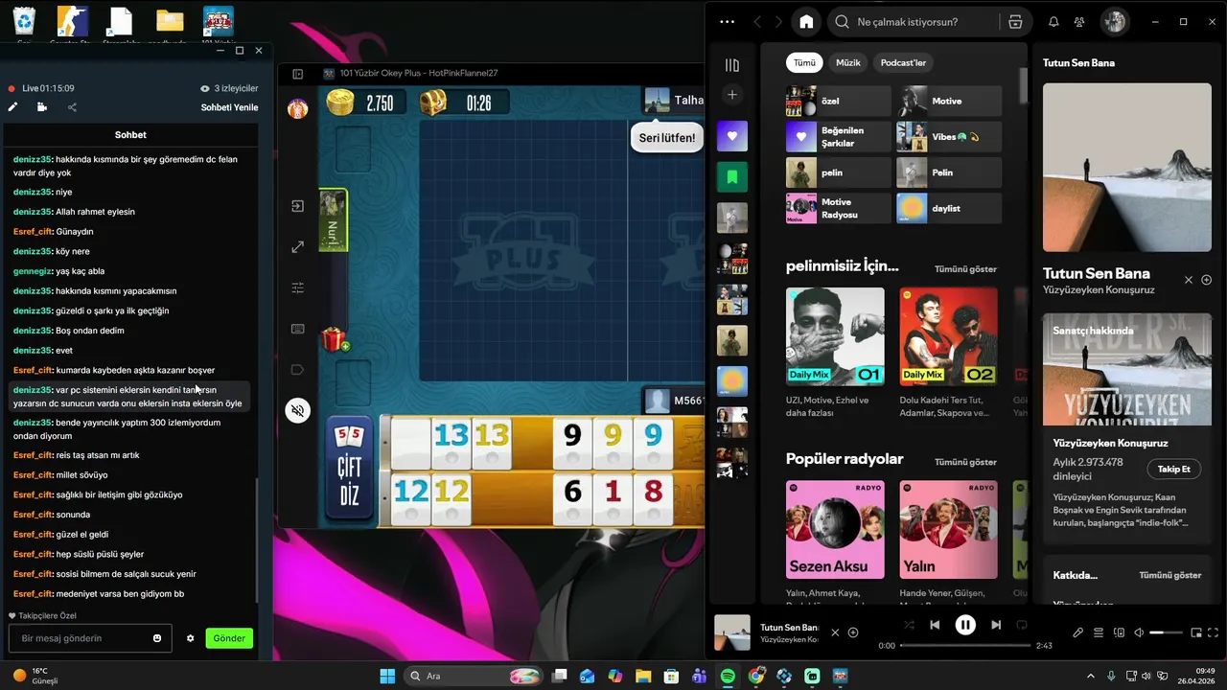
Task: Close Now Playing panel with X
Action: tap(1189, 280)
